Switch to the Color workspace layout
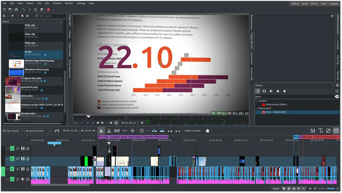Viewport: 342px width, 193px height. click(324, 3)
